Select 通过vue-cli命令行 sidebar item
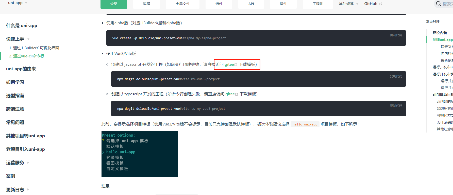 click(27, 56)
